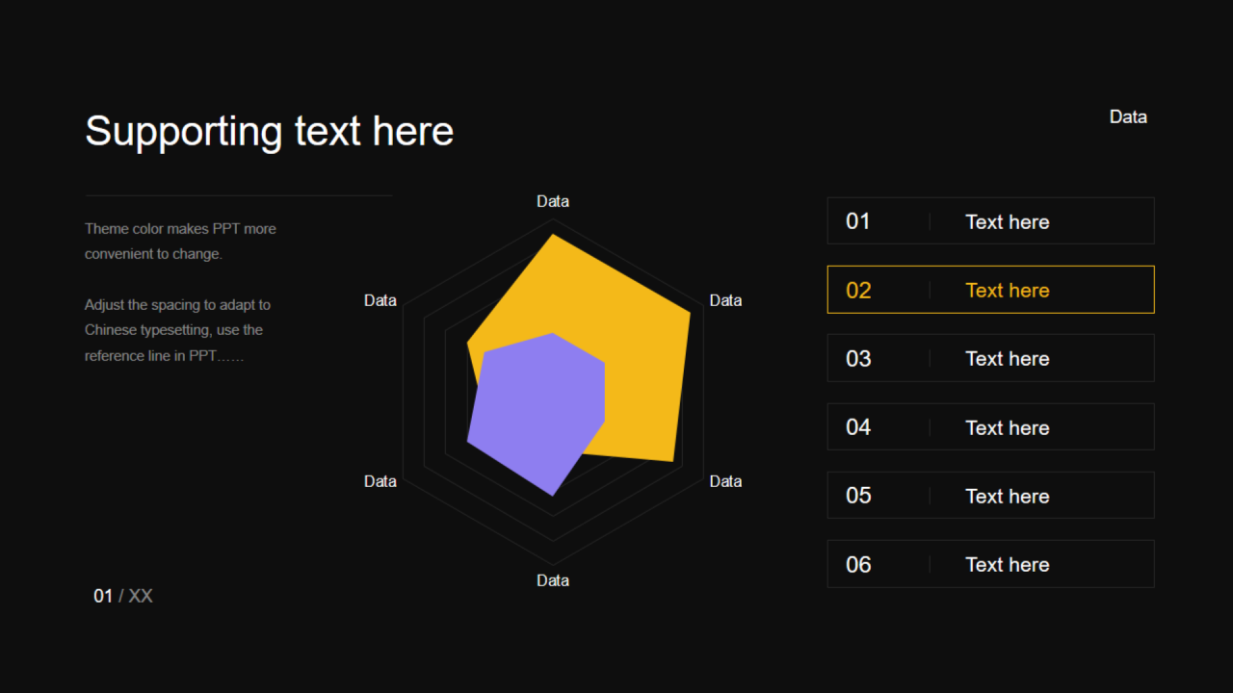Select the lower-left Data axis label
This screenshot has height=693, width=1233.
pos(380,481)
